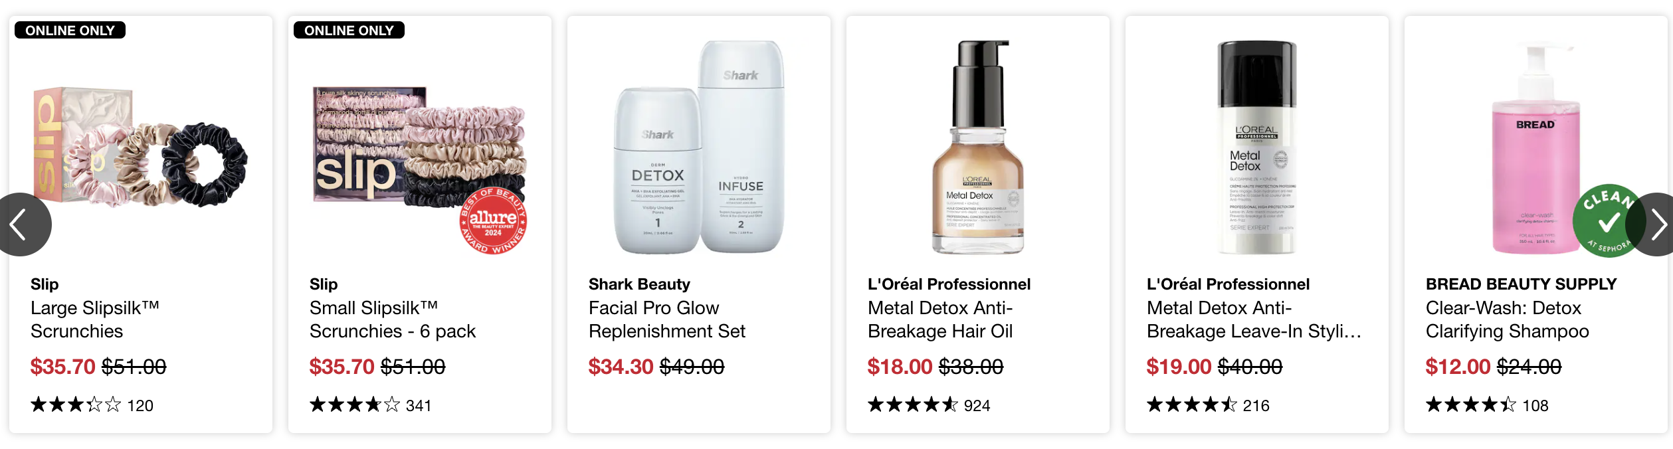Open Slip Large Scrunchies product image

pyautogui.click(x=140, y=147)
